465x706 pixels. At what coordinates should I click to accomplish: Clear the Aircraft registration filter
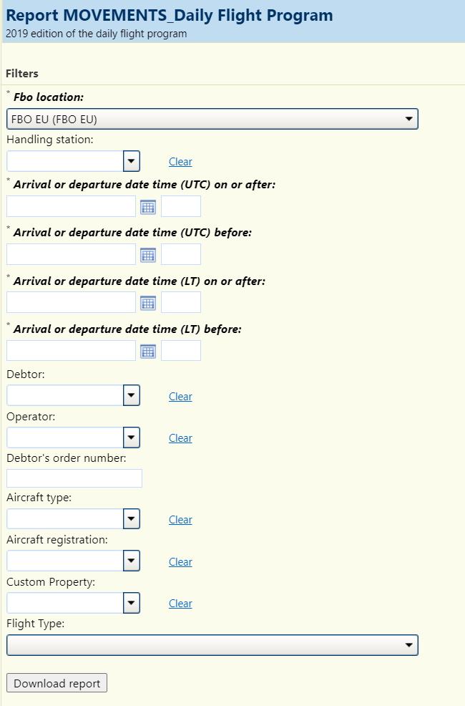coord(180,561)
